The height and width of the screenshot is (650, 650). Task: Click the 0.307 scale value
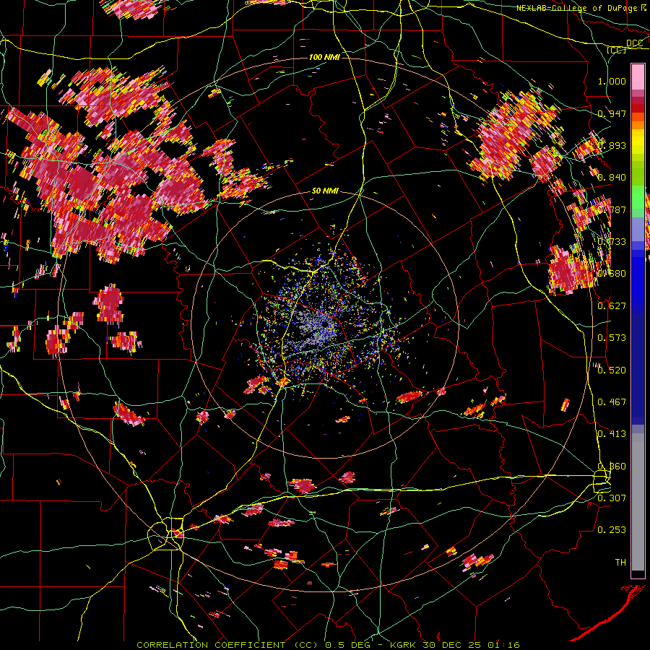[x=612, y=498]
